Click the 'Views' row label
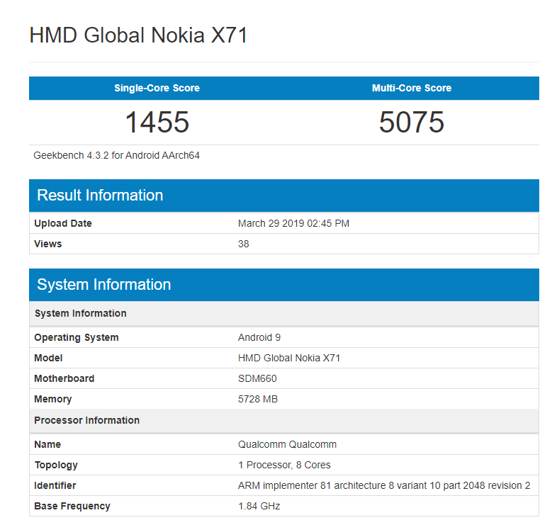 [48, 244]
